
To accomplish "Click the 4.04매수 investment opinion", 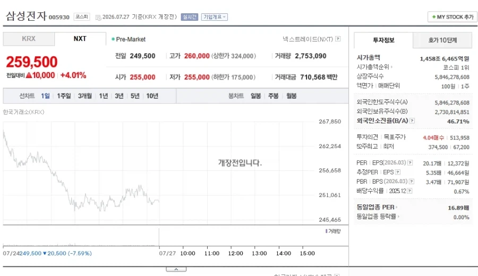I will 433,137.
